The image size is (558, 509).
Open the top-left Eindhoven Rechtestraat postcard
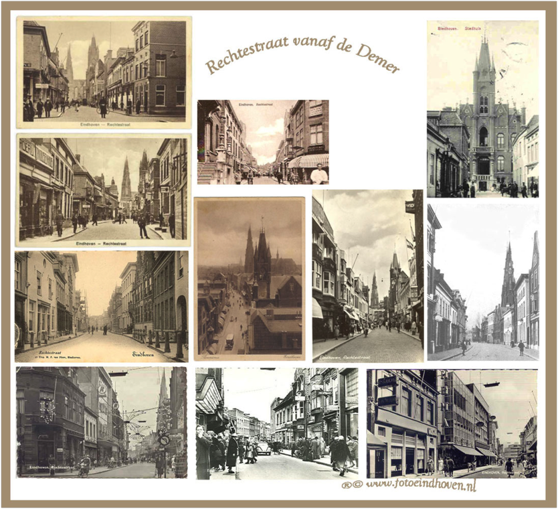coord(104,72)
